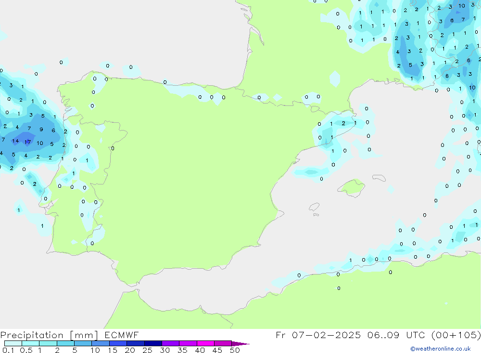Click the over-50 mm arrow tip of the legend

click(x=240, y=343)
